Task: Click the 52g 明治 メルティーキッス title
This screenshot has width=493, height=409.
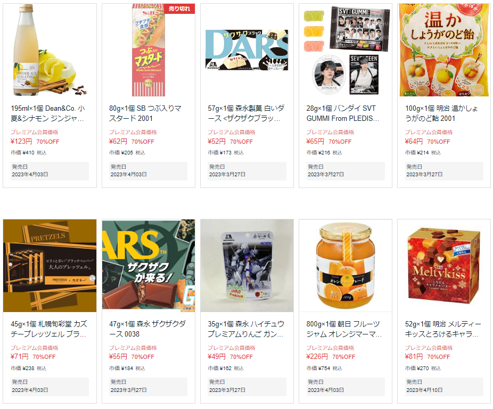Action: click(443, 329)
